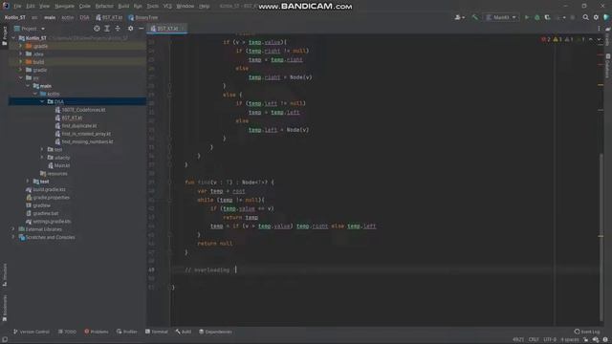Collapse the DSA package node
This screenshot has width=612, height=344.
tap(42, 102)
